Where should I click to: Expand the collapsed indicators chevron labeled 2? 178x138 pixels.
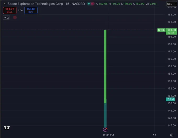[x=7, y=18]
